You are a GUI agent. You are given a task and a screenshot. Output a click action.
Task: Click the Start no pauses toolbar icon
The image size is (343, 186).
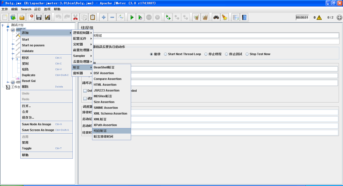coord(140,17)
